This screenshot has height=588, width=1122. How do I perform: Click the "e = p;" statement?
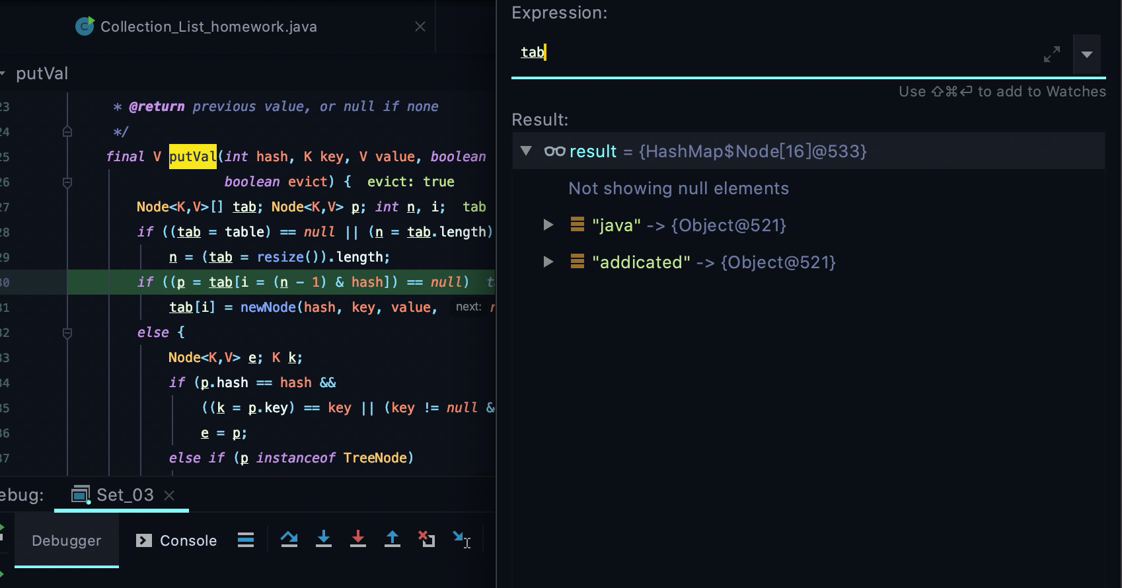tap(223, 433)
